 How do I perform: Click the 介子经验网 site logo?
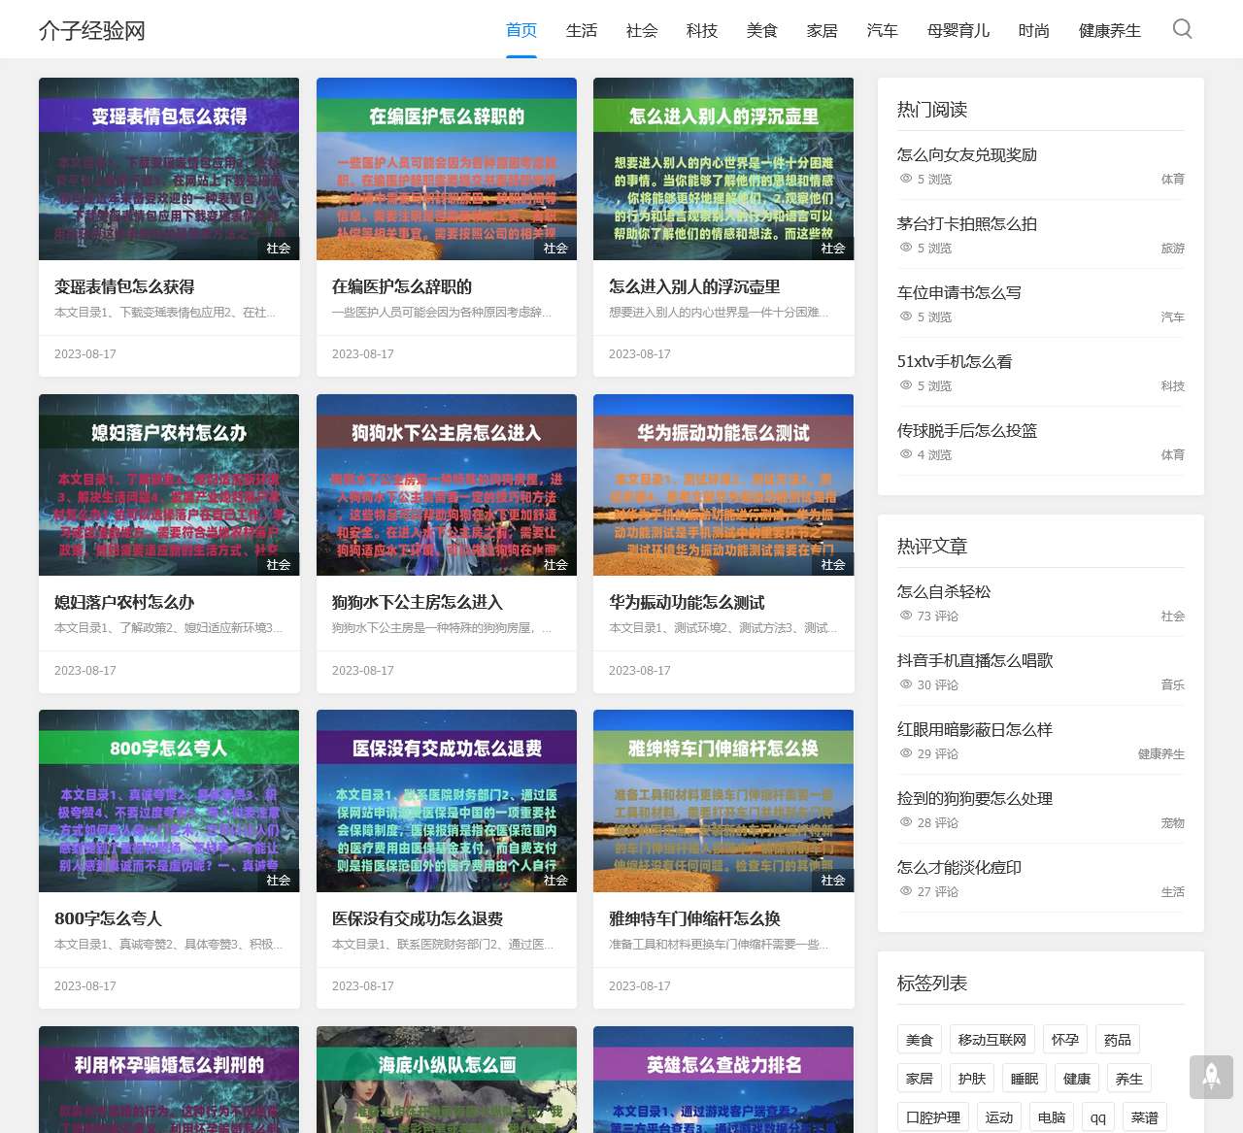pos(92,30)
